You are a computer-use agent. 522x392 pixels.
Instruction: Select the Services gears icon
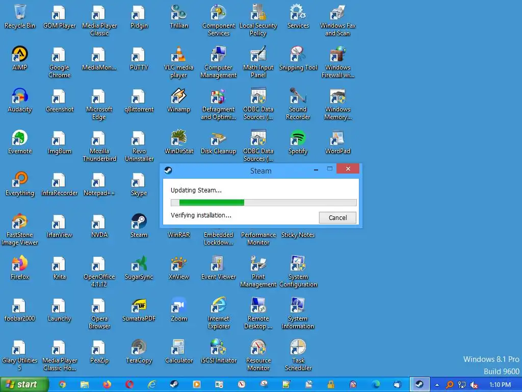[x=298, y=16]
